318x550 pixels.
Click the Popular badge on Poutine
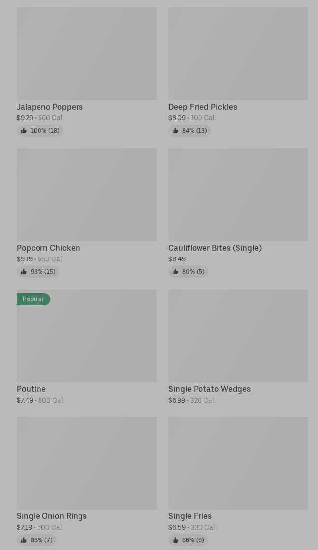[33, 299]
